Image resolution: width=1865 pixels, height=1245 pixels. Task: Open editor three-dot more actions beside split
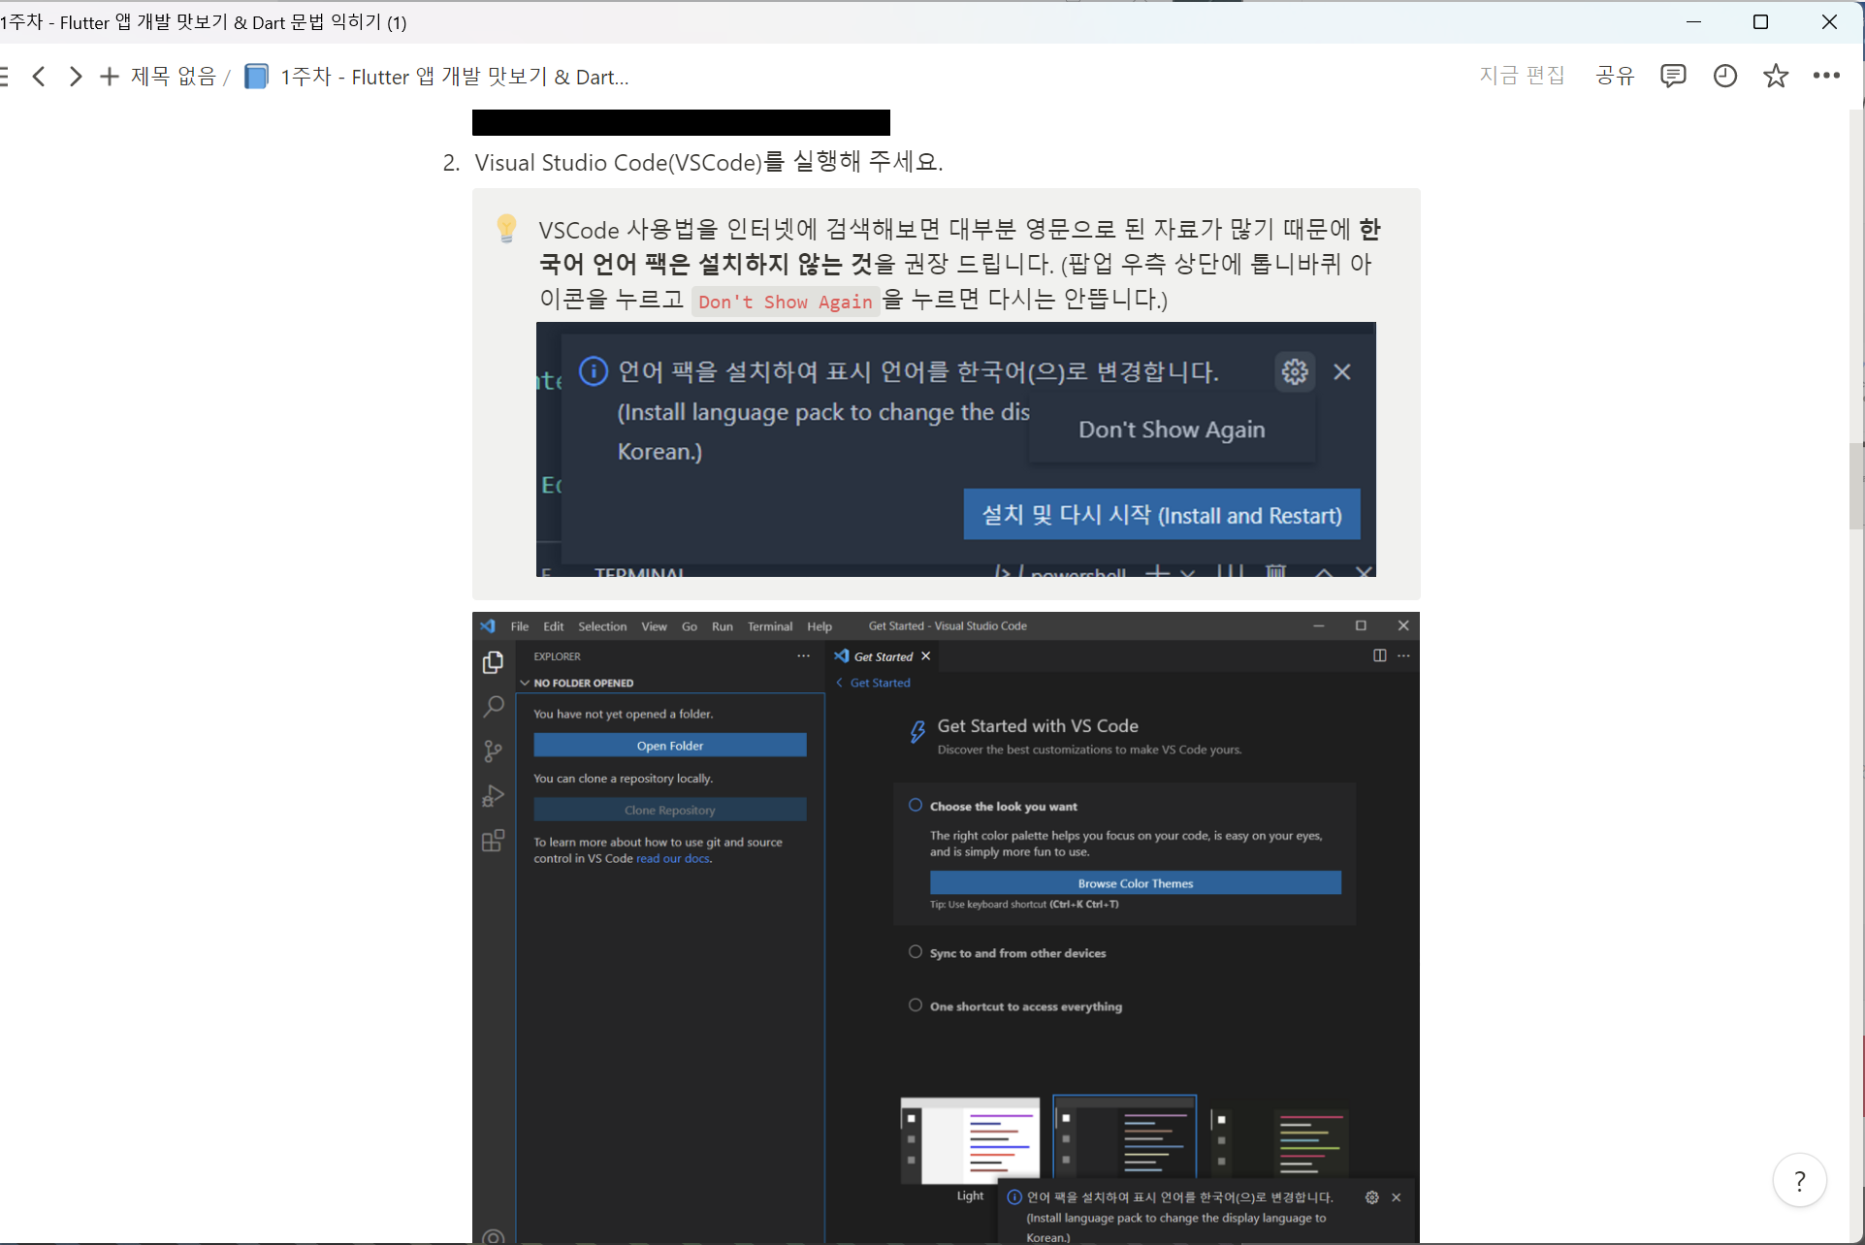[1403, 655]
